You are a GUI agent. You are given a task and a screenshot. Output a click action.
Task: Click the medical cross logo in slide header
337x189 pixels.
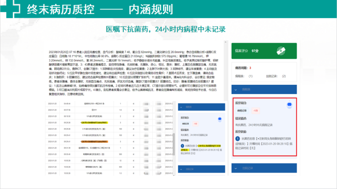[10, 9]
